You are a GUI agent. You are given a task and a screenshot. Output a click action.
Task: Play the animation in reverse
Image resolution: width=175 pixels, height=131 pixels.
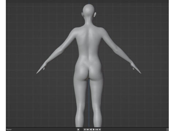click(91, 130)
